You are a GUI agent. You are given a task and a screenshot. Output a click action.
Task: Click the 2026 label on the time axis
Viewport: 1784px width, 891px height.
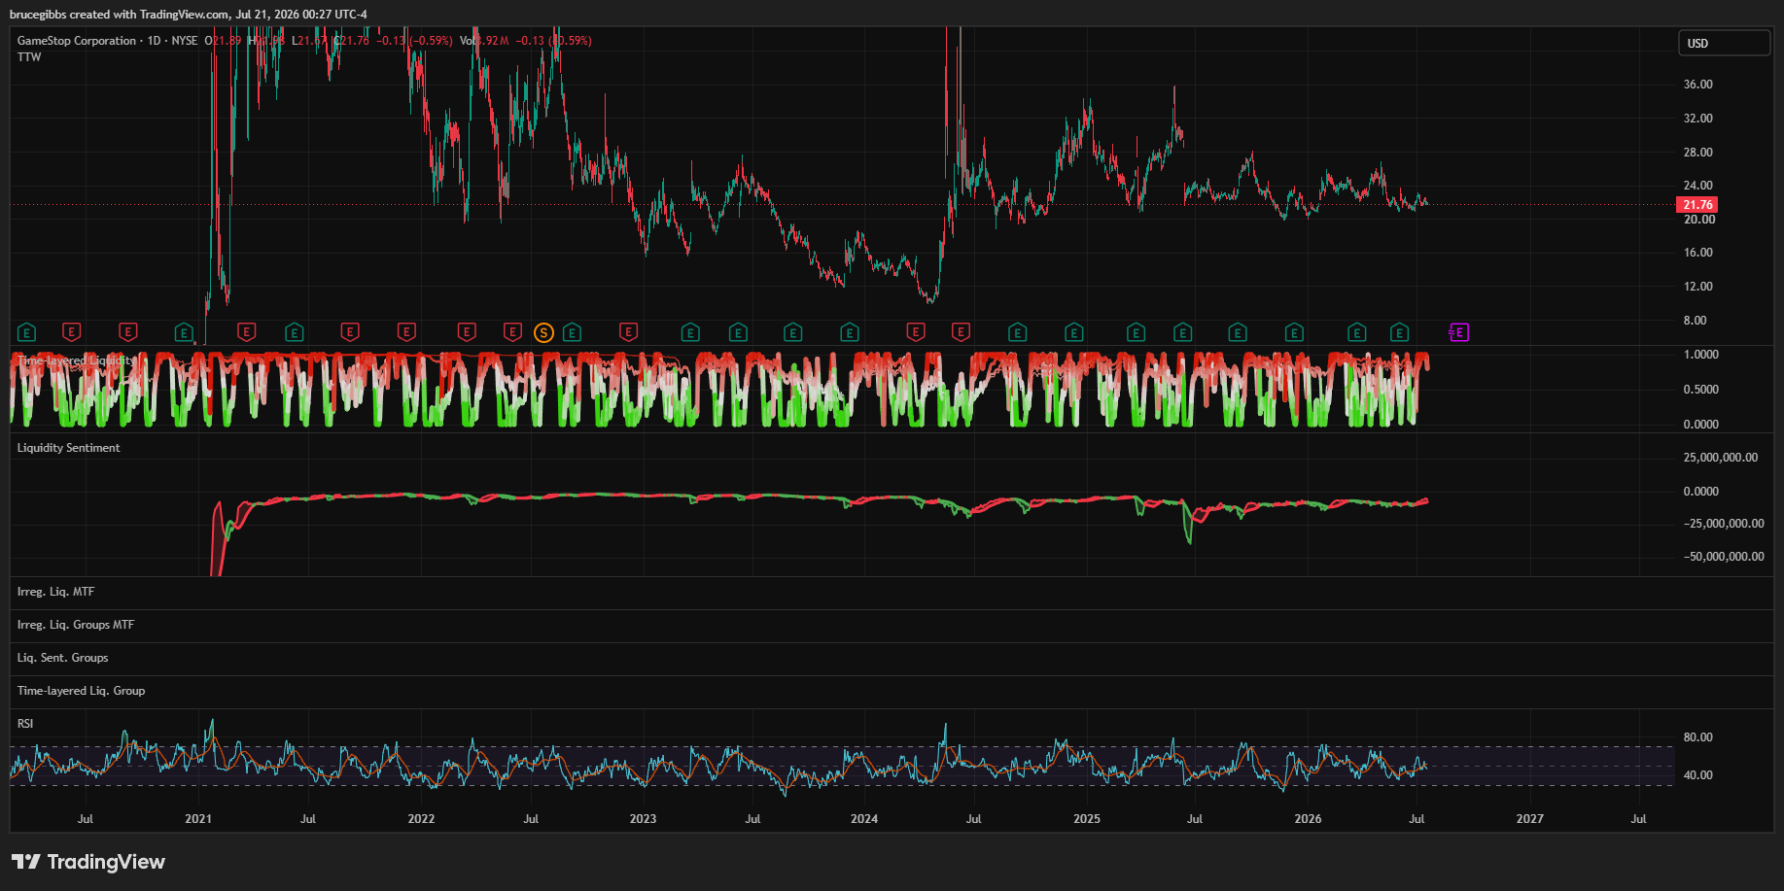point(1309,819)
